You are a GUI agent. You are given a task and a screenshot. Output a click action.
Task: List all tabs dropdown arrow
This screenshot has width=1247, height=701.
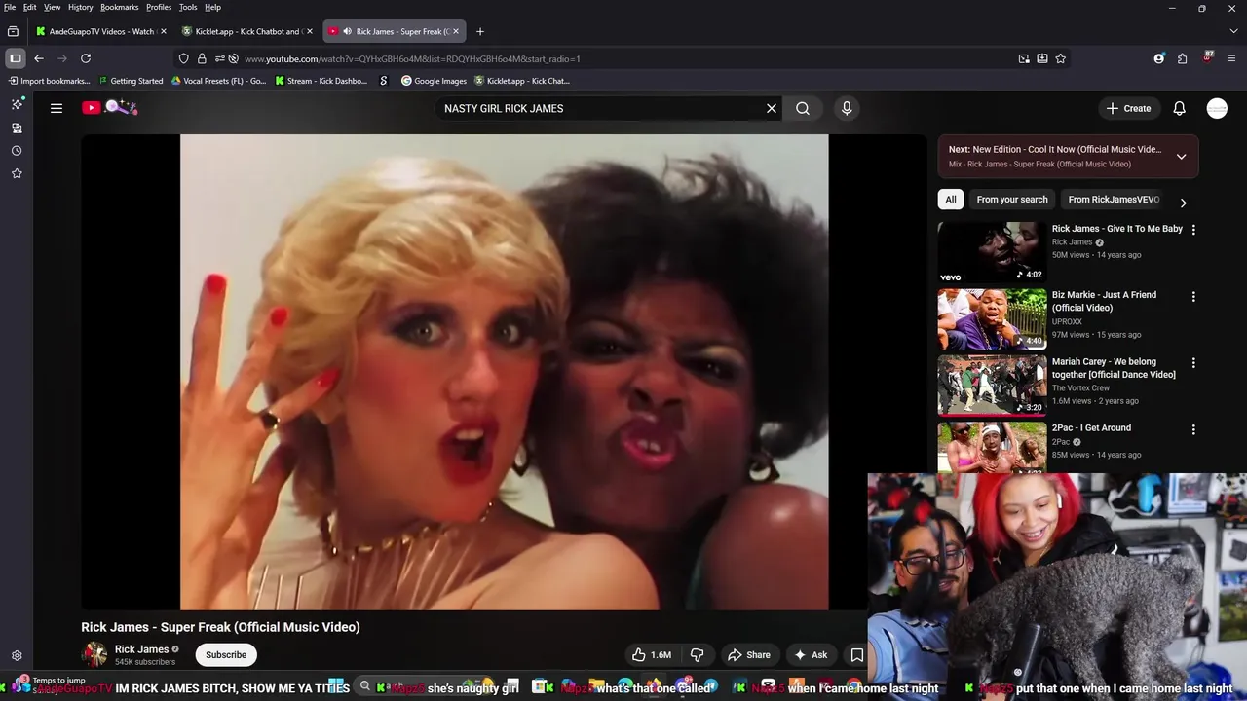pos(1233,31)
